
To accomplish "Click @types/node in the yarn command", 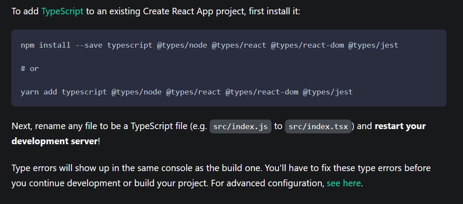I will coord(136,92).
